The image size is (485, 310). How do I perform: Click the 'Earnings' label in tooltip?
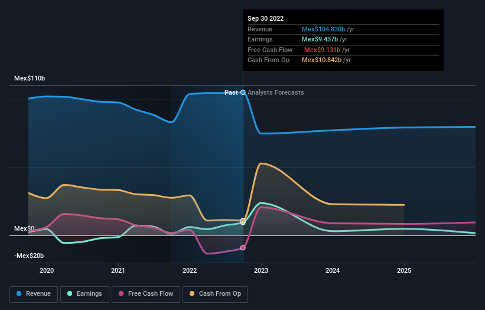(260, 39)
